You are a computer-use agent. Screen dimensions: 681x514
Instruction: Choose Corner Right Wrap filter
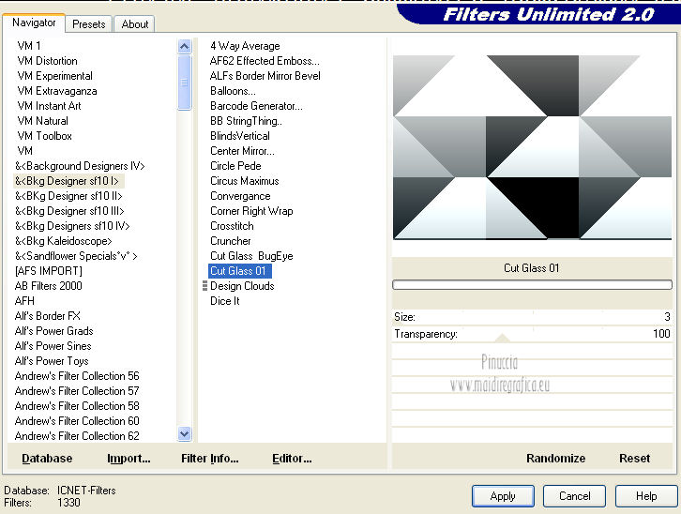point(251,211)
